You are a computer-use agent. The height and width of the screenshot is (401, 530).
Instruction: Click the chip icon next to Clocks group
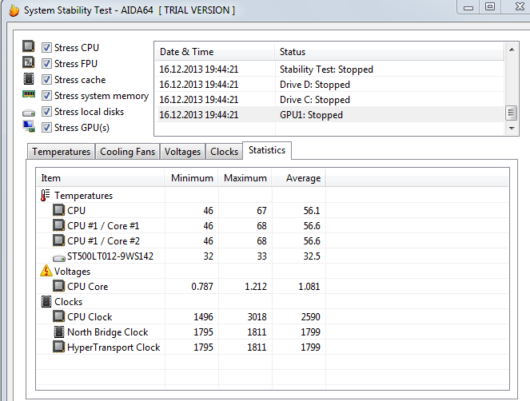(x=46, y=301)
